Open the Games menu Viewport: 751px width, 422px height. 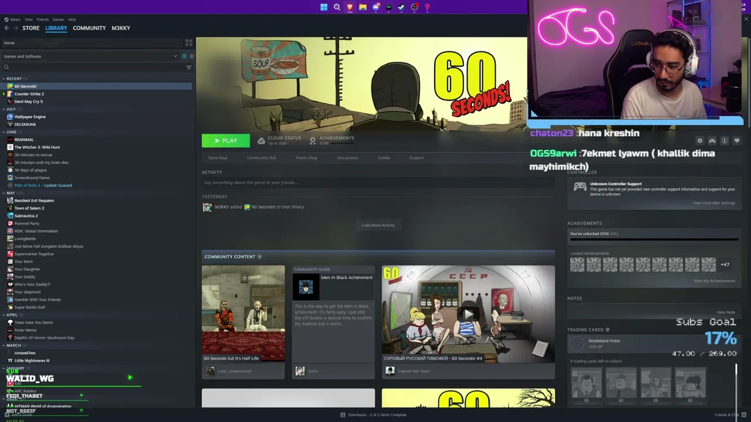(x=58, y=19)
